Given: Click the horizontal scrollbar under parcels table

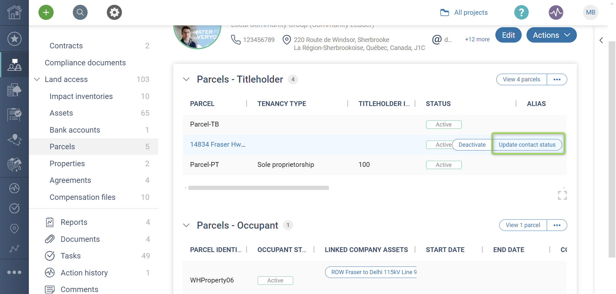Looking at the screenshot, I should tap(258, 188).
